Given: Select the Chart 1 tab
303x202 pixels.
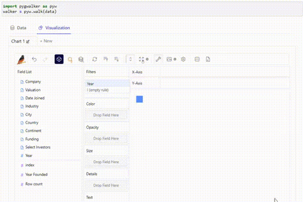Looking at the screenshot, I should pyautogui.click(x=20, y=41).
